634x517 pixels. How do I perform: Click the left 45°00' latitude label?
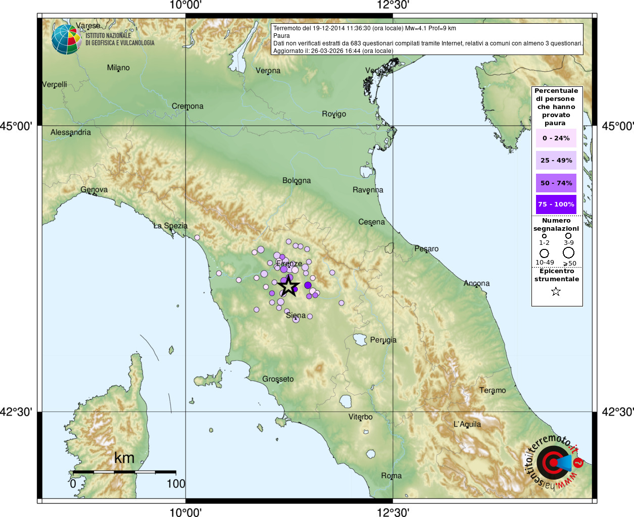pos(16,126)
